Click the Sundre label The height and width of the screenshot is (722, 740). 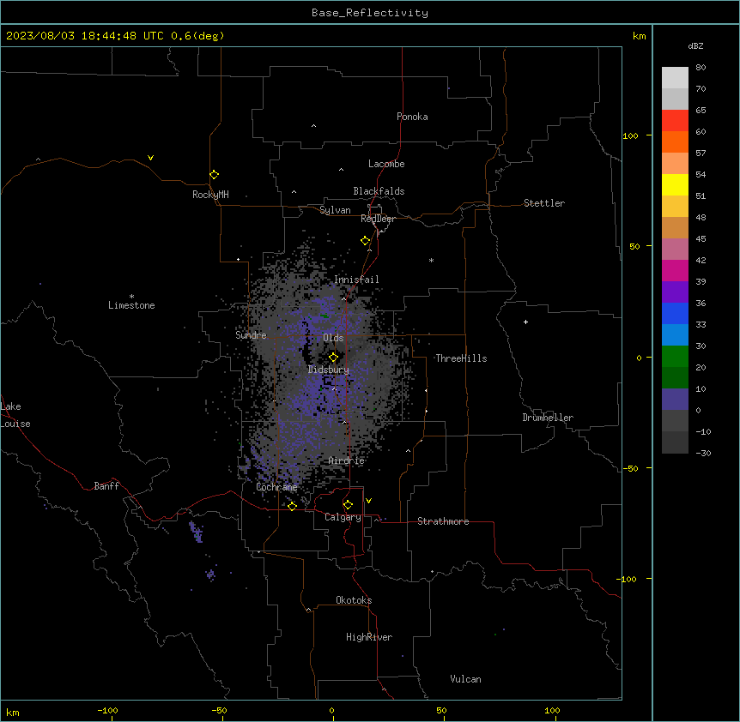point(251,335)
